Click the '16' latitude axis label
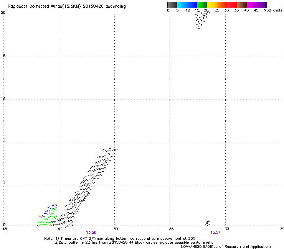 (x=3, y=98)
